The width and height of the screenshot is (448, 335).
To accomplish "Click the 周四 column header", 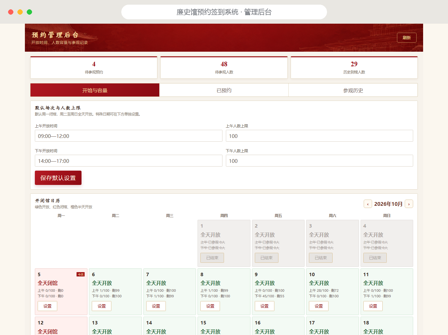I will tap(224, 215).
